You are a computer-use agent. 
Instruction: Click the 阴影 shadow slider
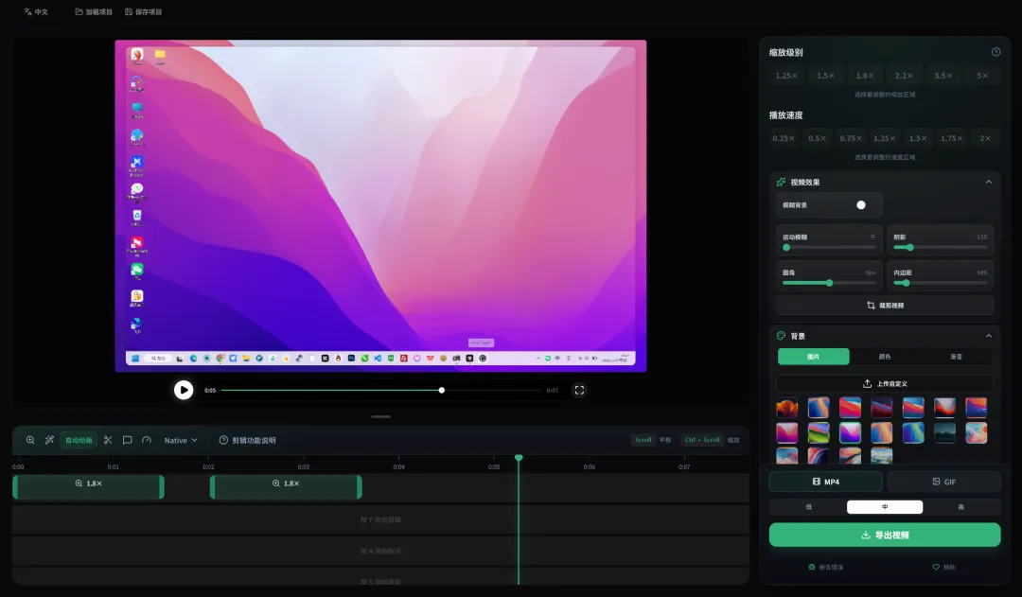[x=940, y=248]
